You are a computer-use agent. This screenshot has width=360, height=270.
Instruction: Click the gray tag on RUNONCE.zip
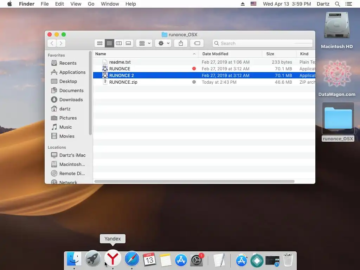(194, 82)
